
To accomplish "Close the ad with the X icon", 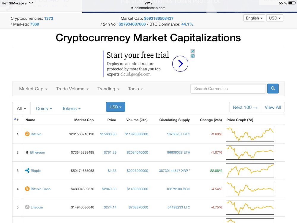I will pyautogui.click(x=193, y=51).
